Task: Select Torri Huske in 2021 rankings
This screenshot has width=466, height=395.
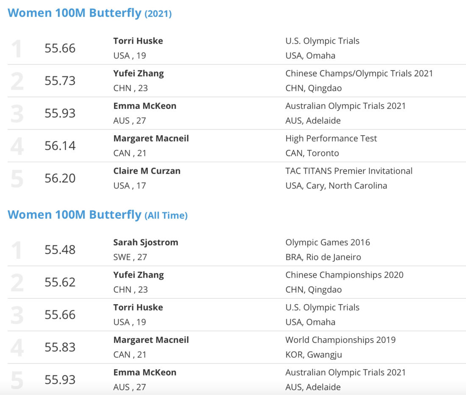Action: pos(138,41)
